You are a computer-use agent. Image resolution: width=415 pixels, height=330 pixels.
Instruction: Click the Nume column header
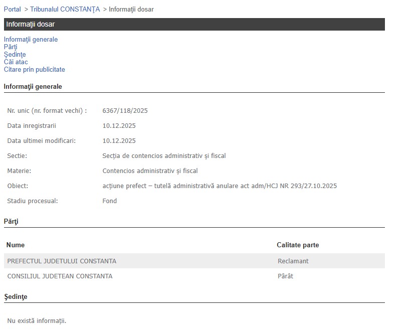[16, 245]
